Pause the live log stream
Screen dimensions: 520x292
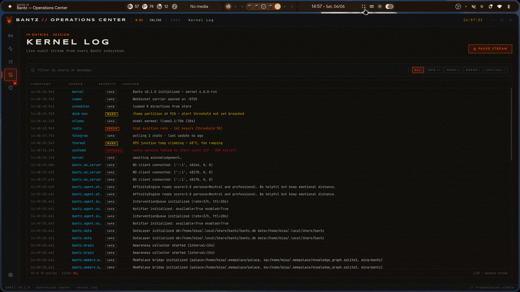(490, 49)
